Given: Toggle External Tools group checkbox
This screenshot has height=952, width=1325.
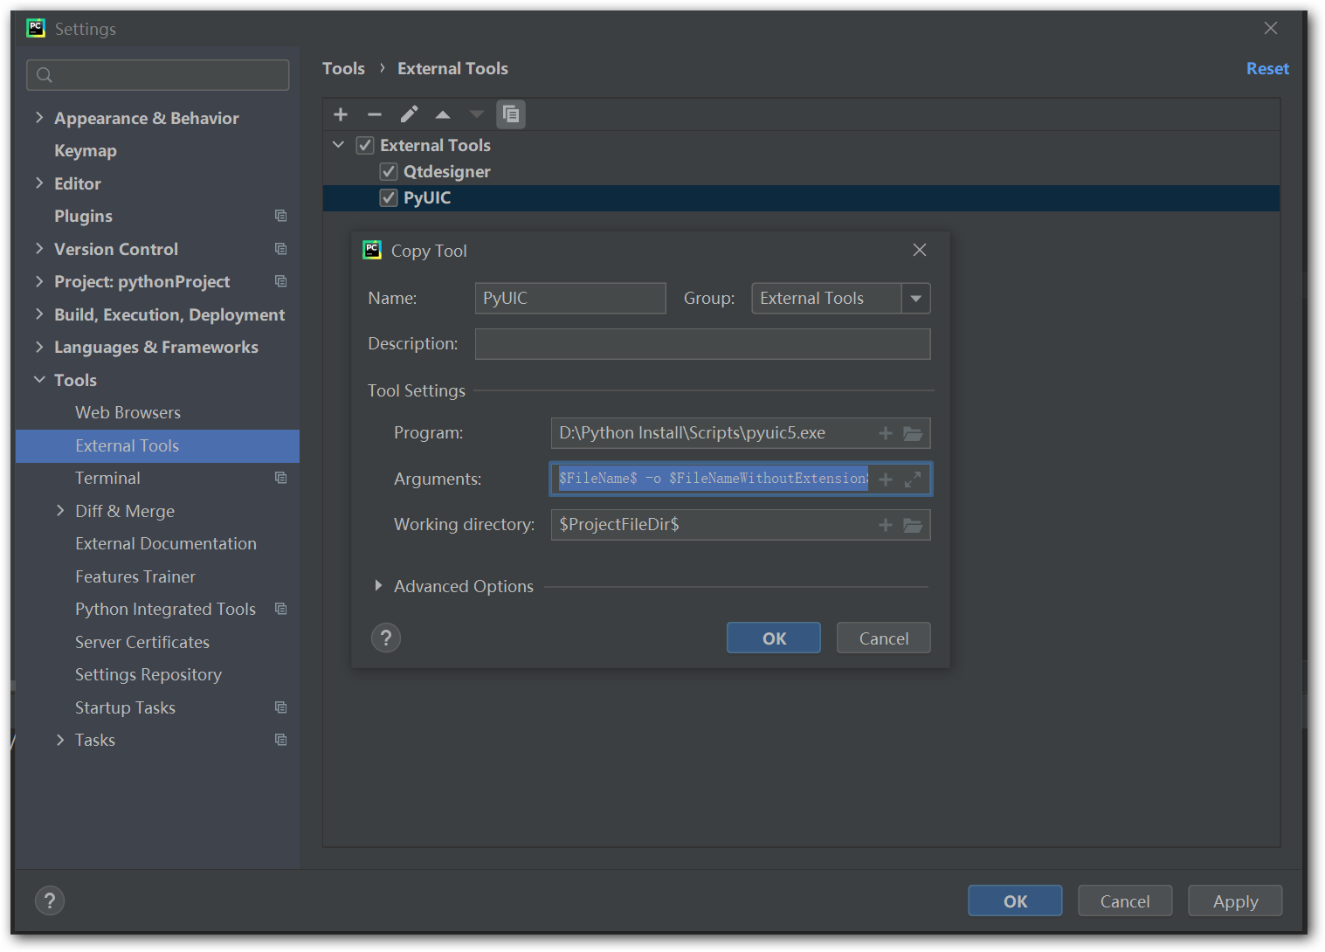Looking at the screenshot, I should pos(365,145).
